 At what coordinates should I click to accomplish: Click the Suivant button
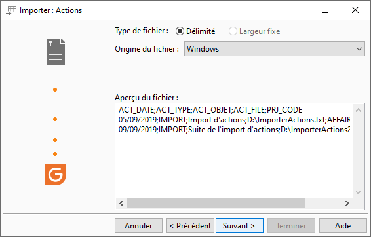(x=239, y=226)
